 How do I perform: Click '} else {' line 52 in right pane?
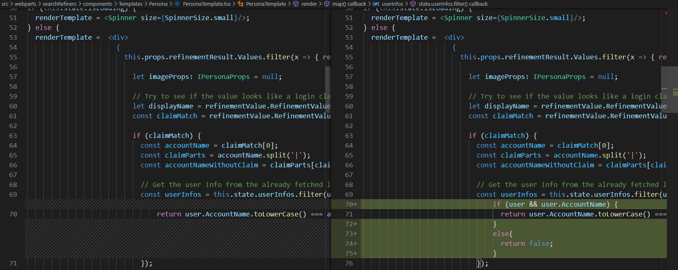[x=379, y=27]
